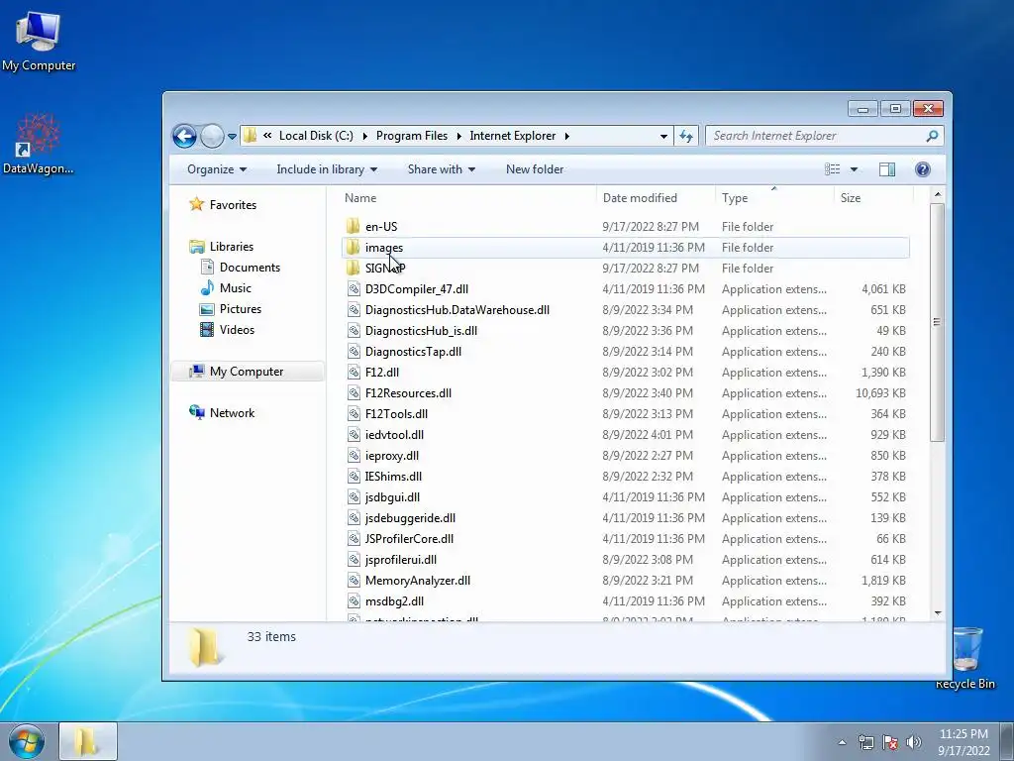Viewport: 1014px width, 761px height.
Task: Click the Search Internet Explorer field
Action: click(818, 136)
